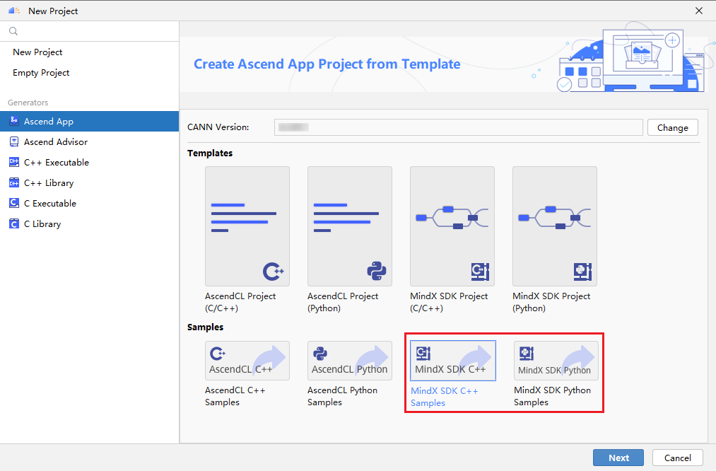Click the C Library icon
The width and height of the screenshot is (716, 471).
click(x=14, y=224)
